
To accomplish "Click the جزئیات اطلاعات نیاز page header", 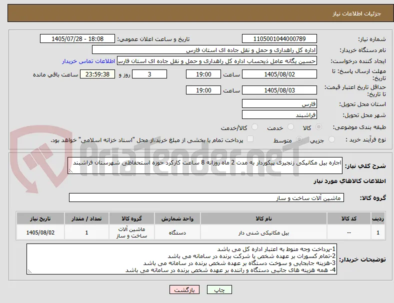I will pyautogui.click(x=356, y=13).
